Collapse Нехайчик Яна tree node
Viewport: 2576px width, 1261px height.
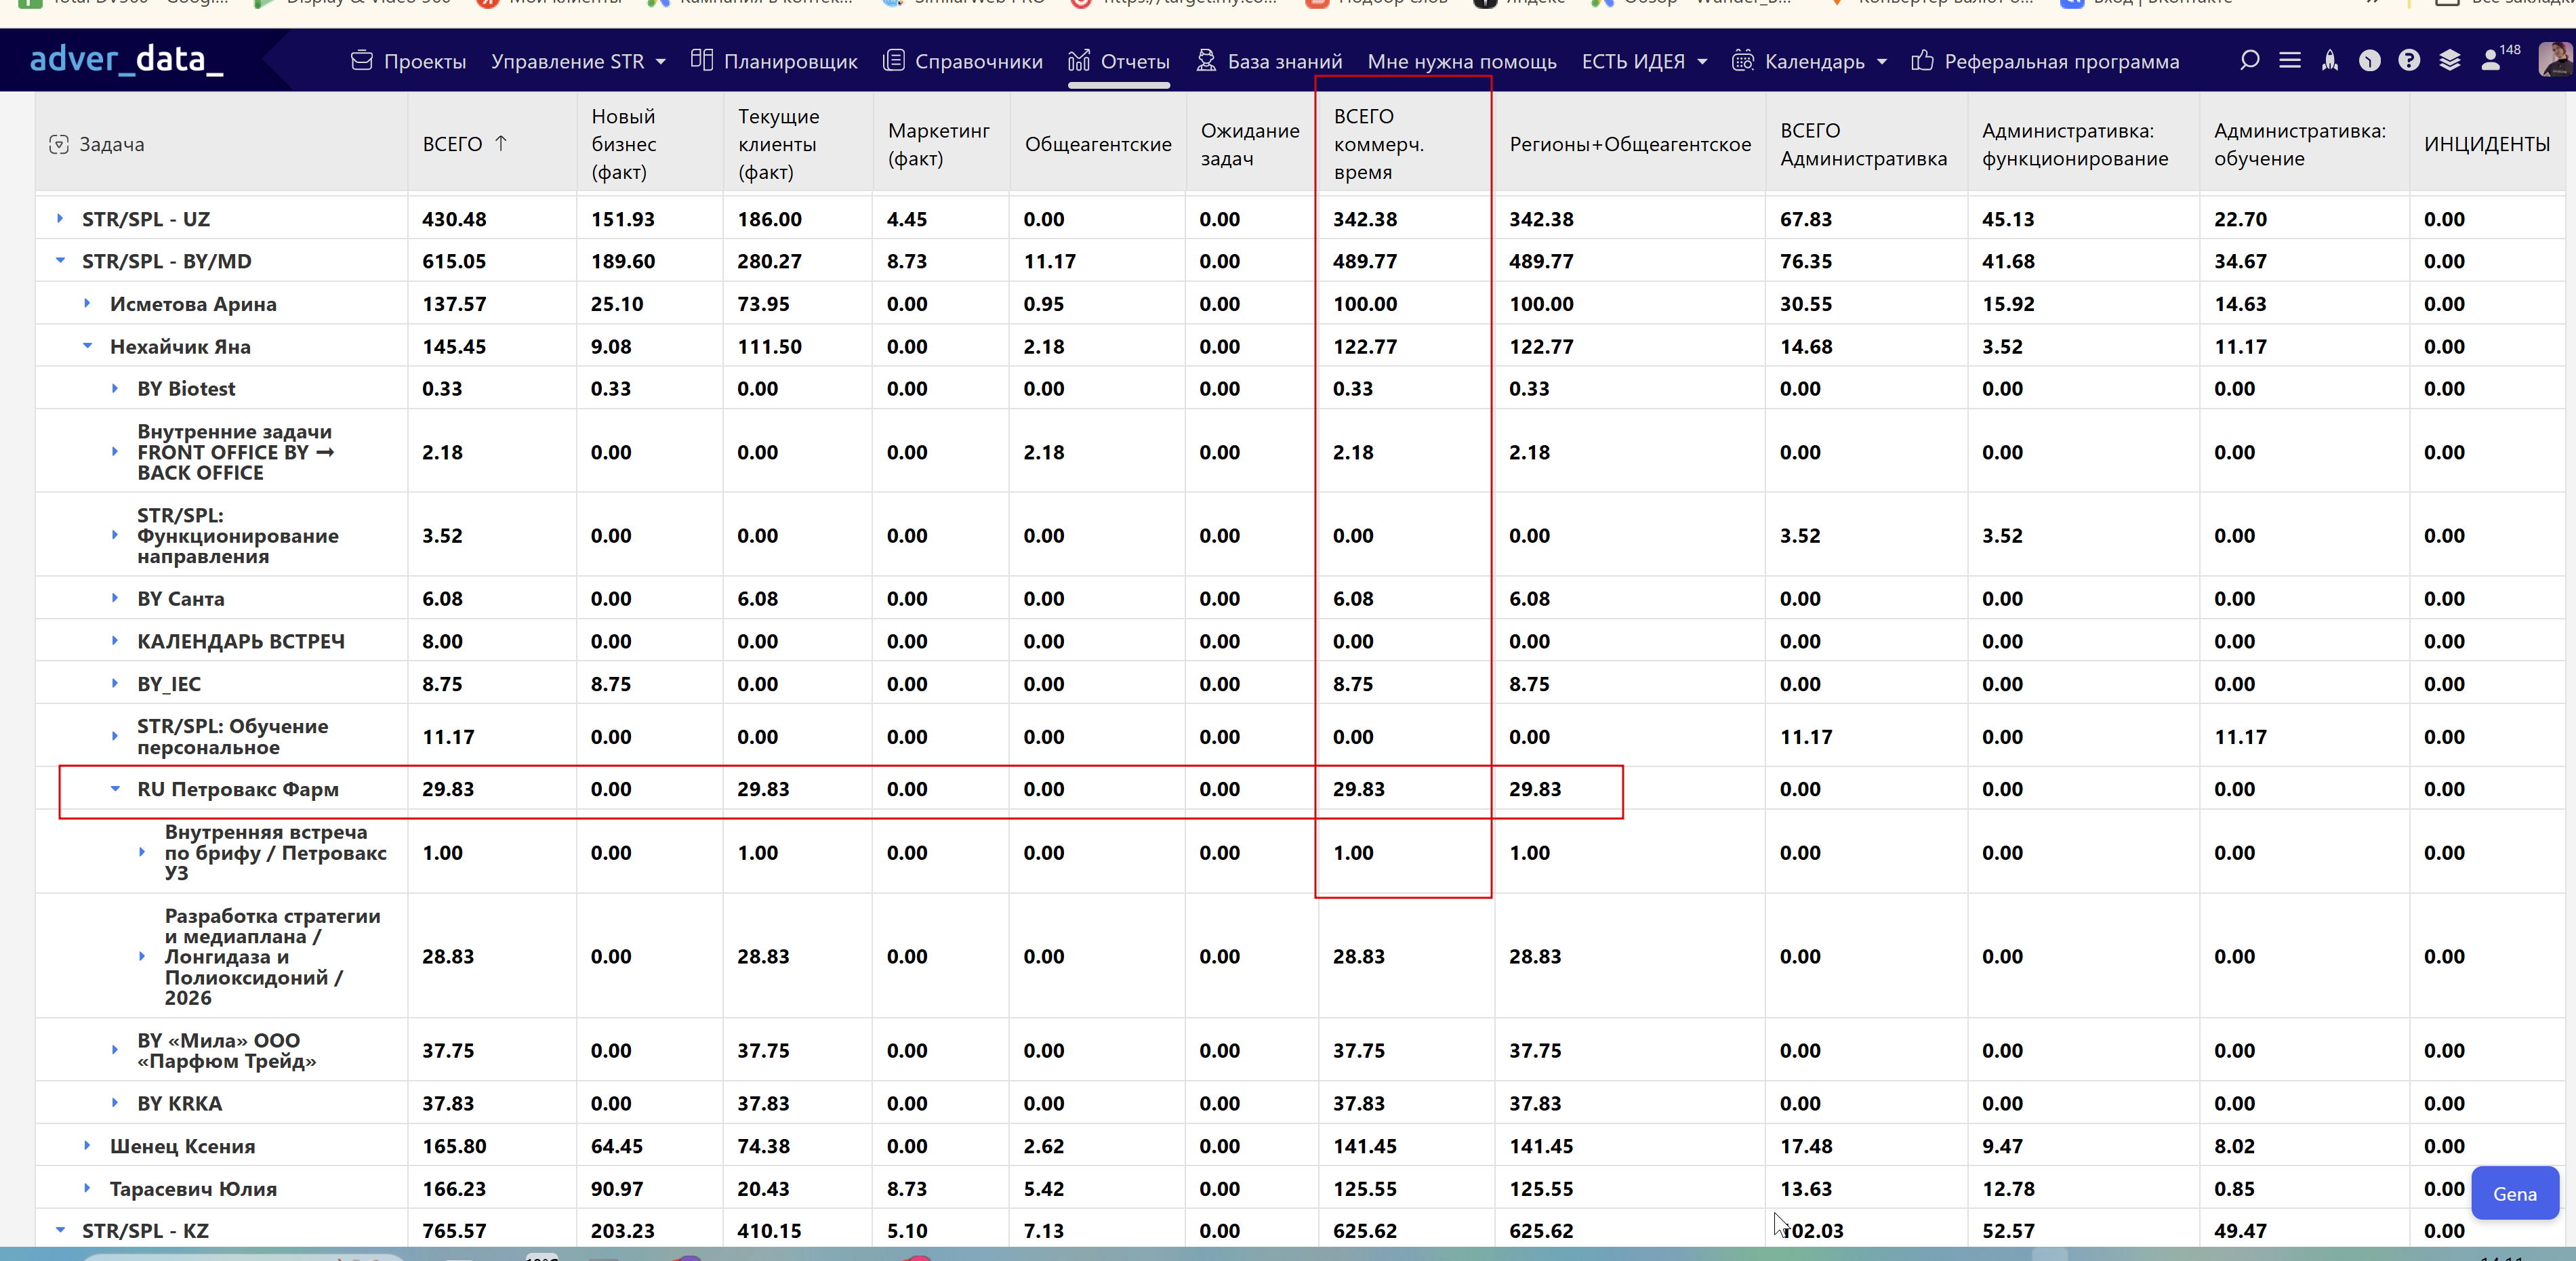pos(87,346)
